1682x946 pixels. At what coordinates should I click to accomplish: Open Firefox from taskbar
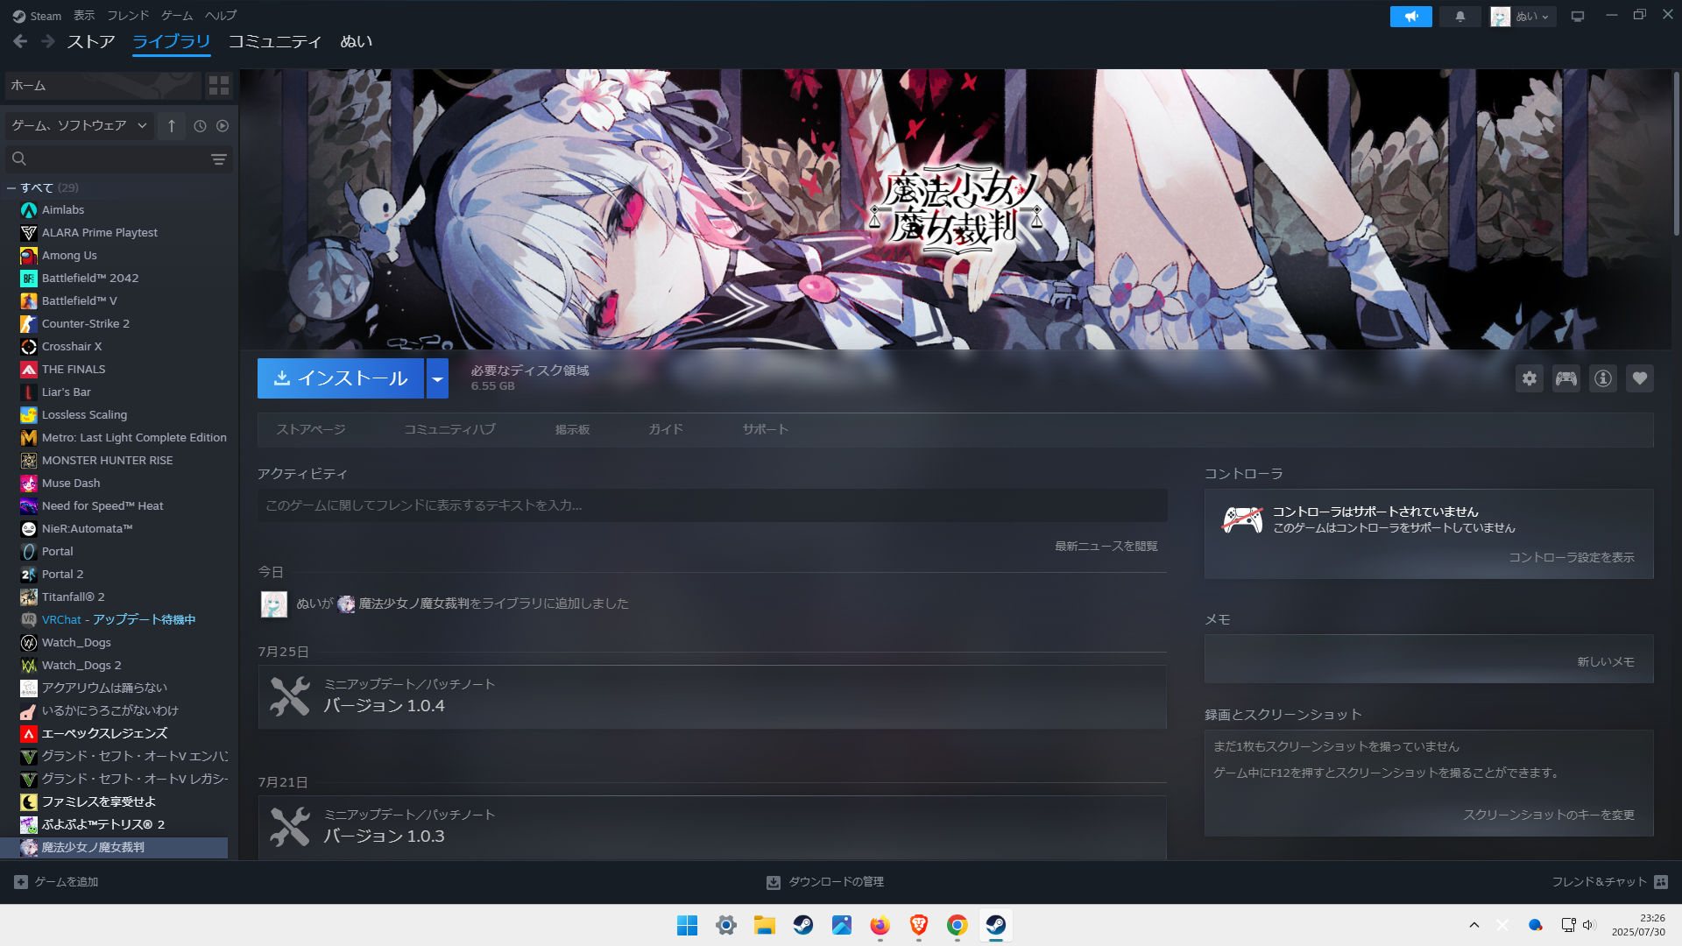point(880,925)
